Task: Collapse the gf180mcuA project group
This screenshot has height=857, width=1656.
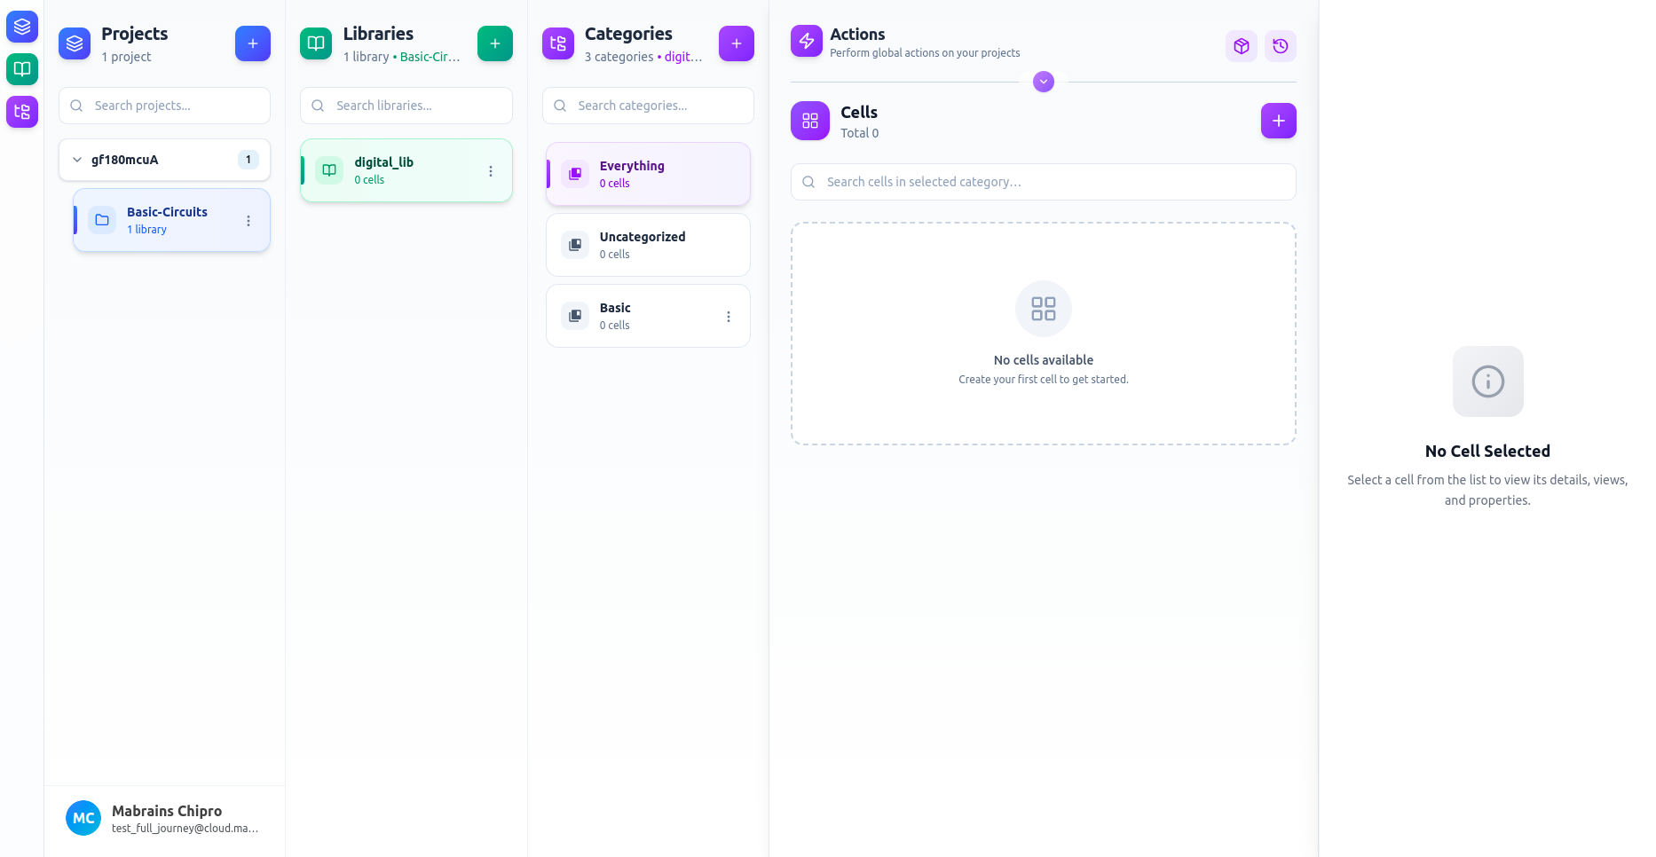Action: [77, 160]
